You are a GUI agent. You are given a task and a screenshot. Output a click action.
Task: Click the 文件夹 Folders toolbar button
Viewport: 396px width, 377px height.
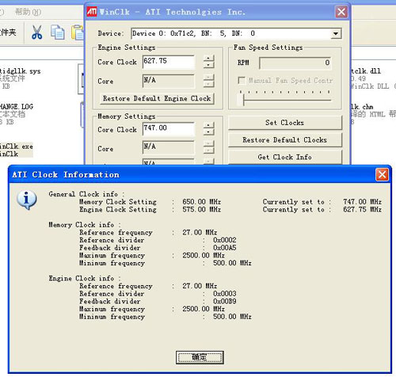[x=8, y=32]
